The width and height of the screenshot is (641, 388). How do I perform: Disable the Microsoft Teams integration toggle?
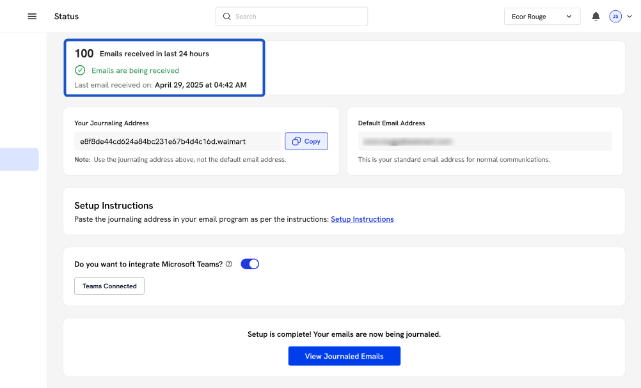click(x=249, y=264)
